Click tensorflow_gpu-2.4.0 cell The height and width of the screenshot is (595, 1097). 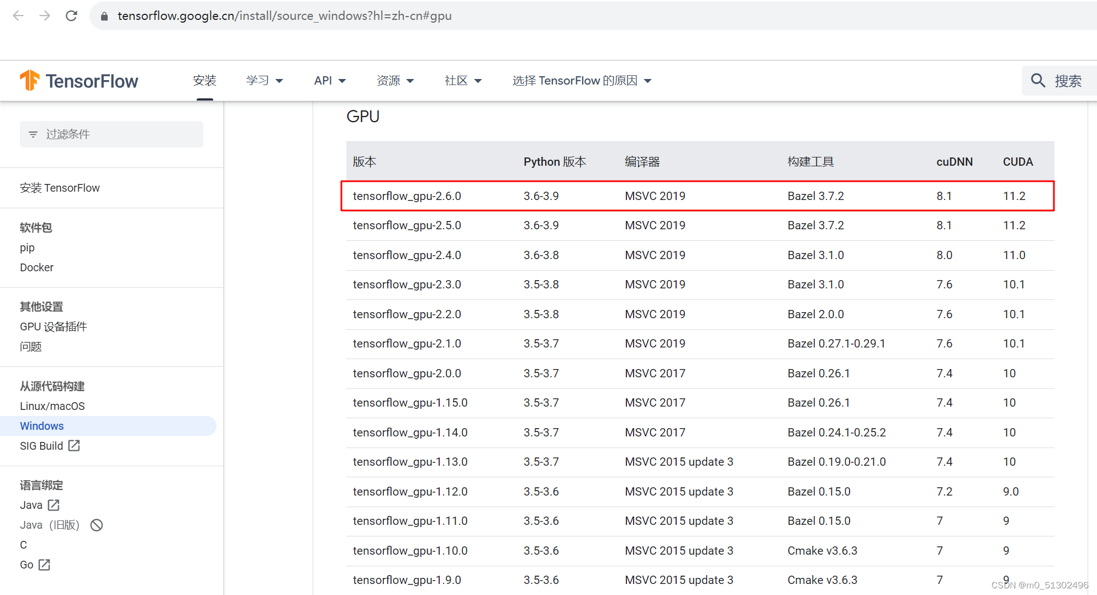[x=407, y=255]
